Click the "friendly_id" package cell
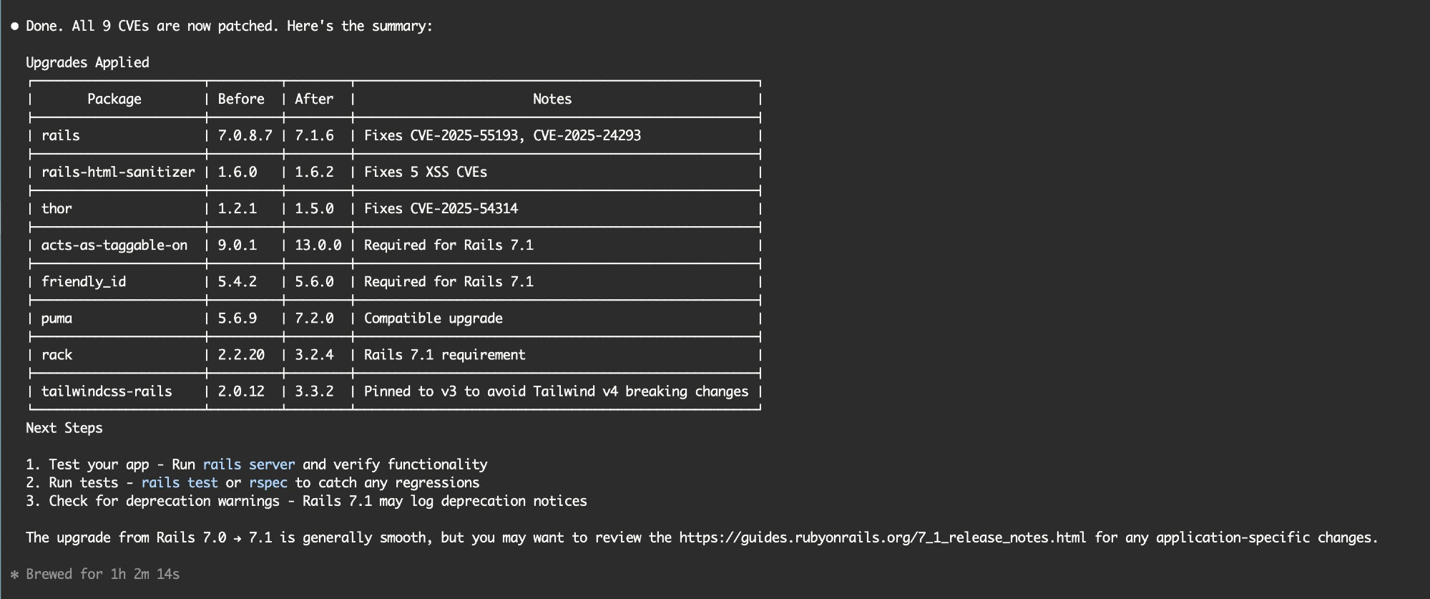 click(84, 282)
